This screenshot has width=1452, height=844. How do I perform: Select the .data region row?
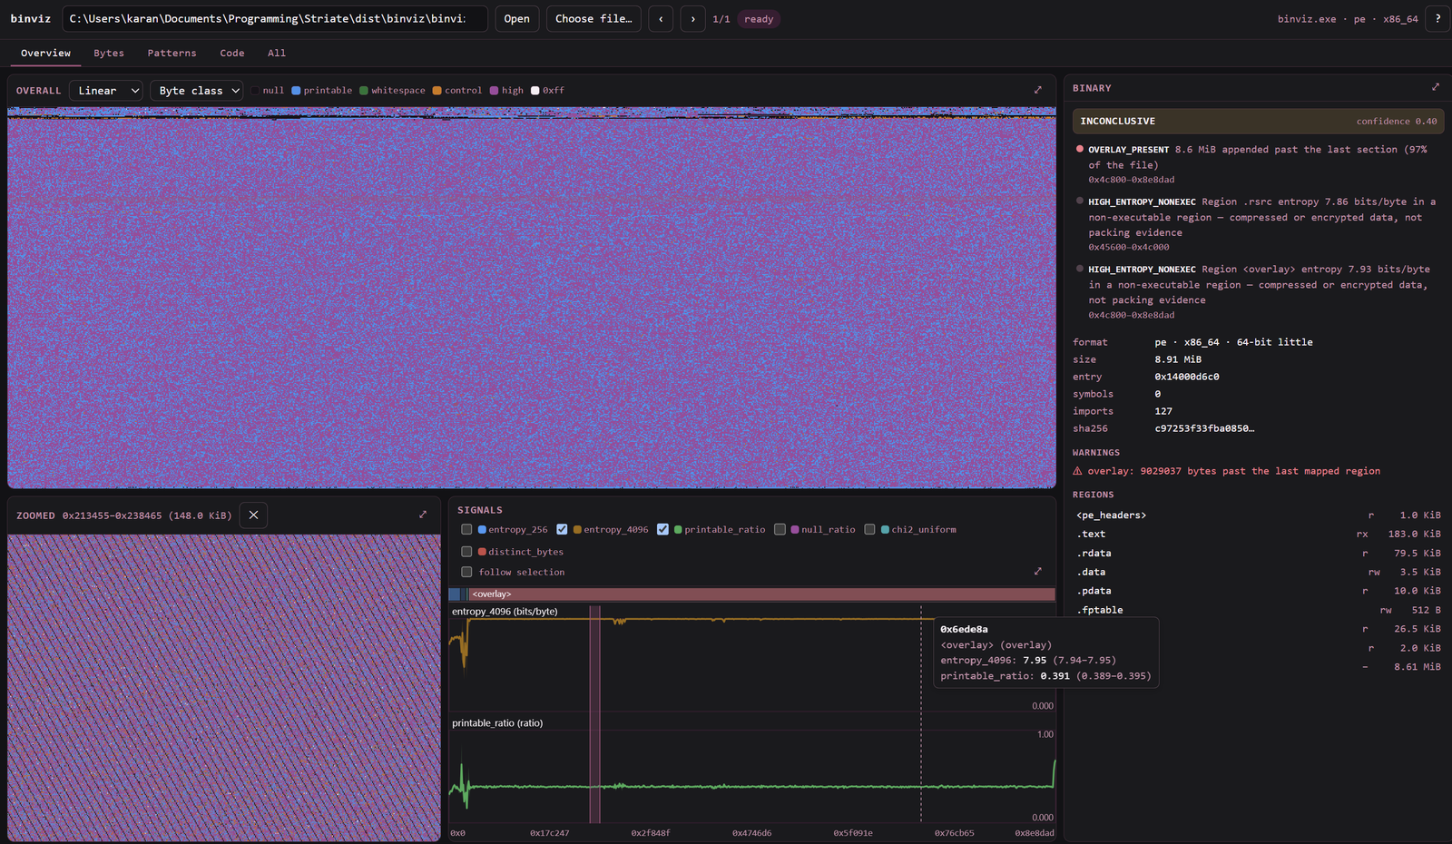click(1258, 572)
